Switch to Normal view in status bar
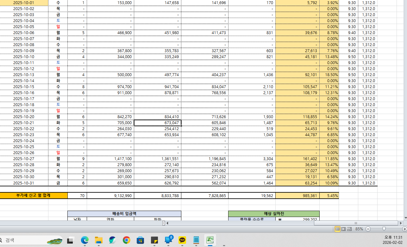Viewport: 407px width, 247px height. pyautogui.click(x=337, y=229)
